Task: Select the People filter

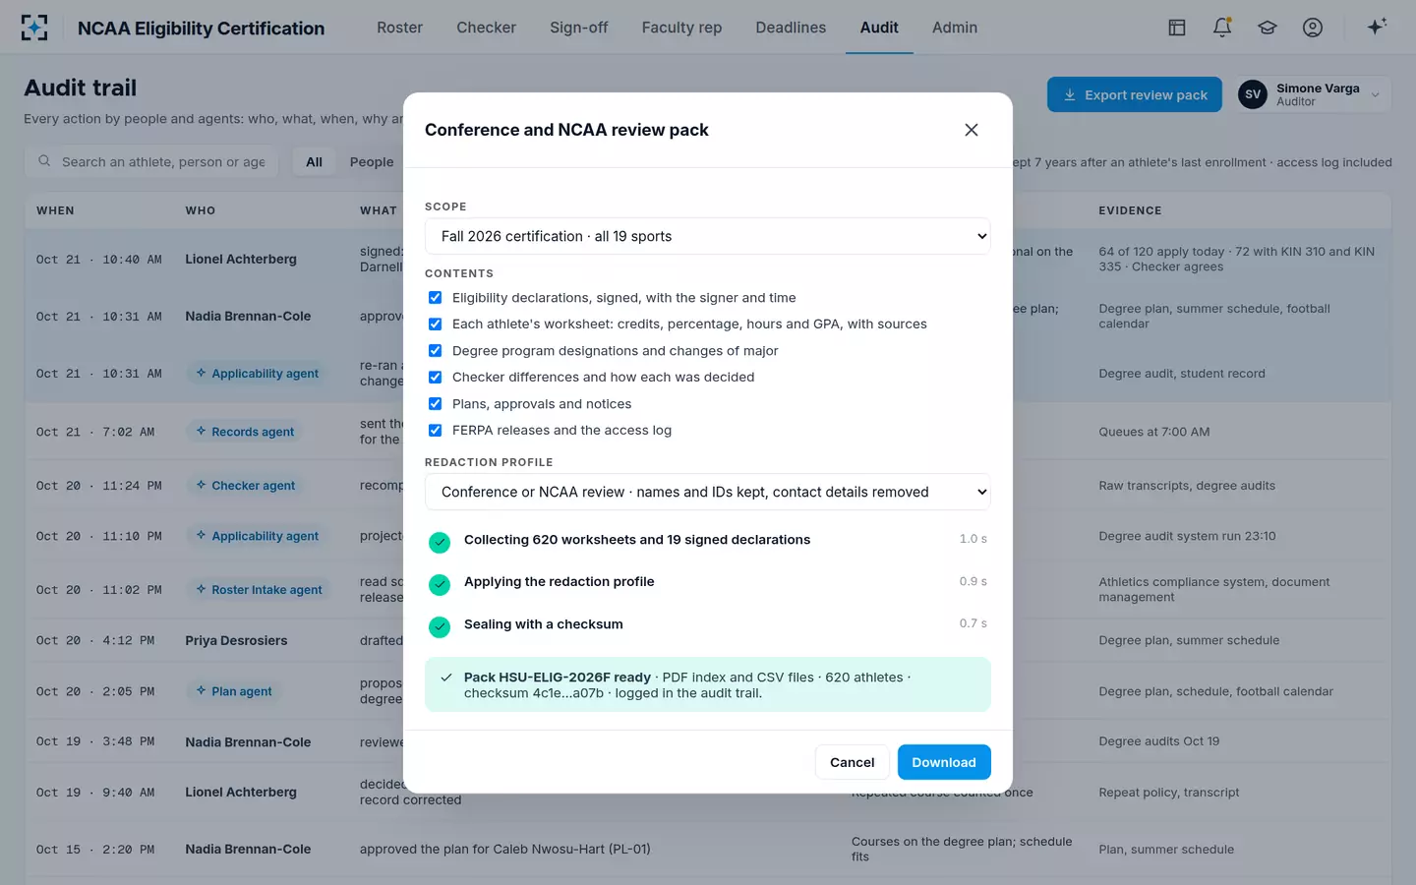Action: pos(372,161)
